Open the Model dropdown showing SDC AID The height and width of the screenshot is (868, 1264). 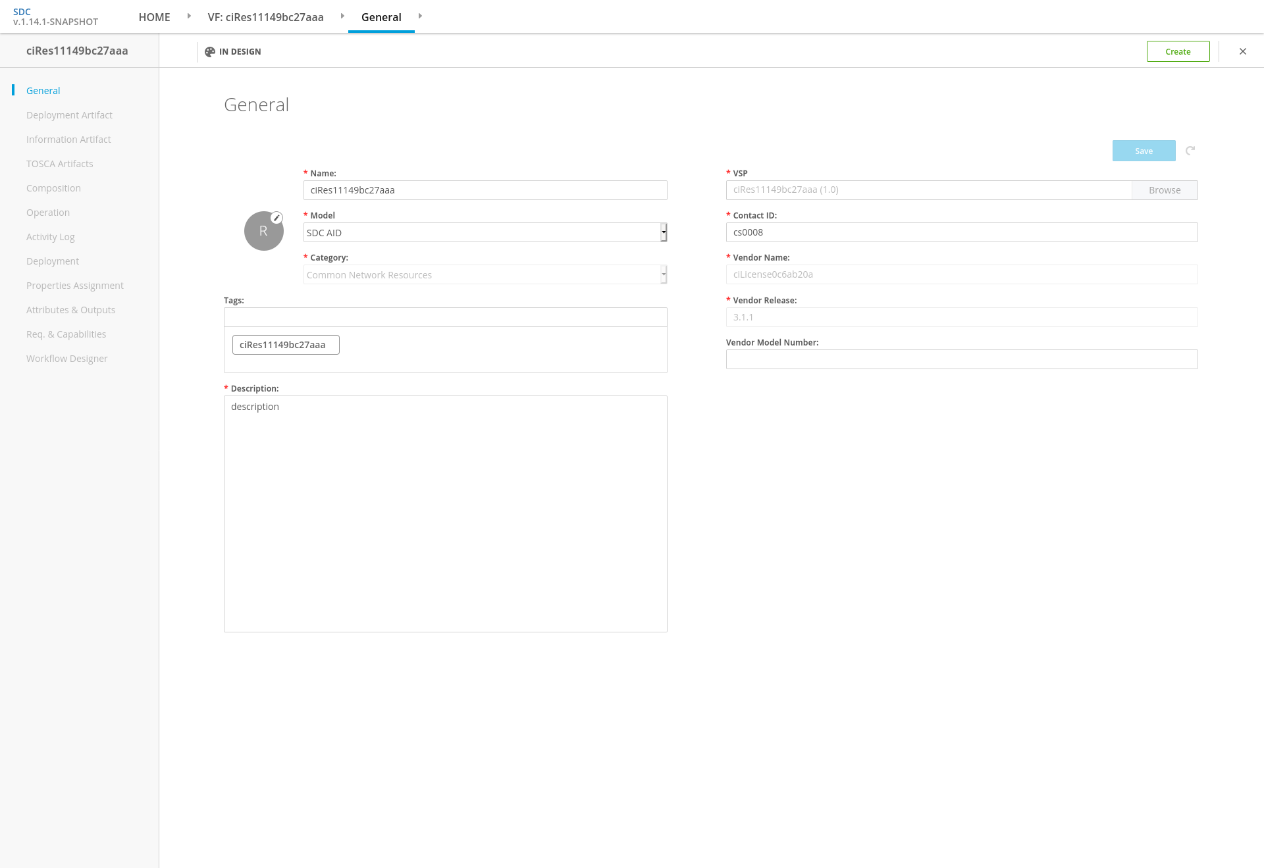[485, 232]
